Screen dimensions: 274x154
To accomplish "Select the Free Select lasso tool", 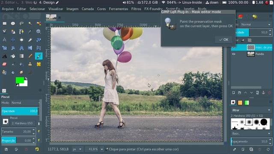I will point(21,24).
